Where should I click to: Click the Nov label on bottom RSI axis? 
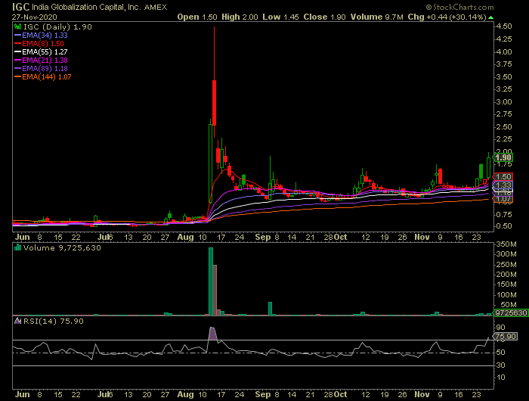pos(422,395)
